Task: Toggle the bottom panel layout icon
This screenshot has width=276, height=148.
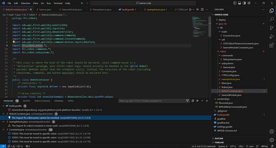Action: click(x=240, y=3)
